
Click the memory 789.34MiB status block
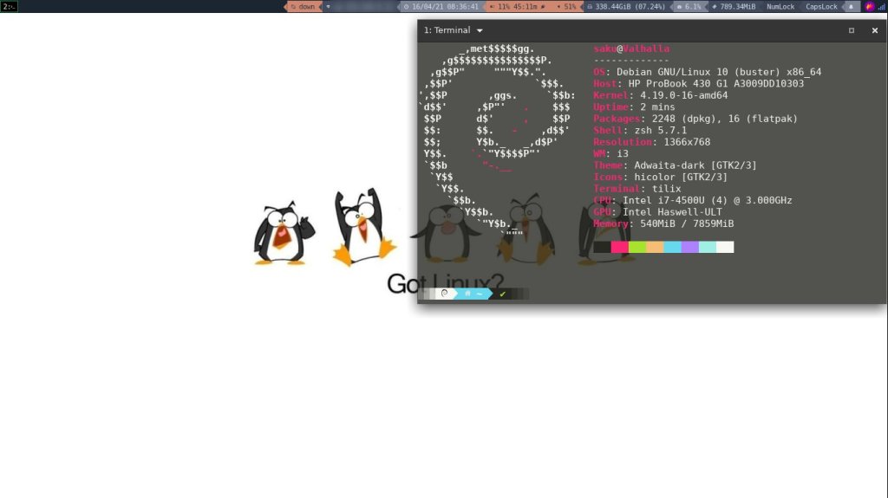(x=734, y=6)
